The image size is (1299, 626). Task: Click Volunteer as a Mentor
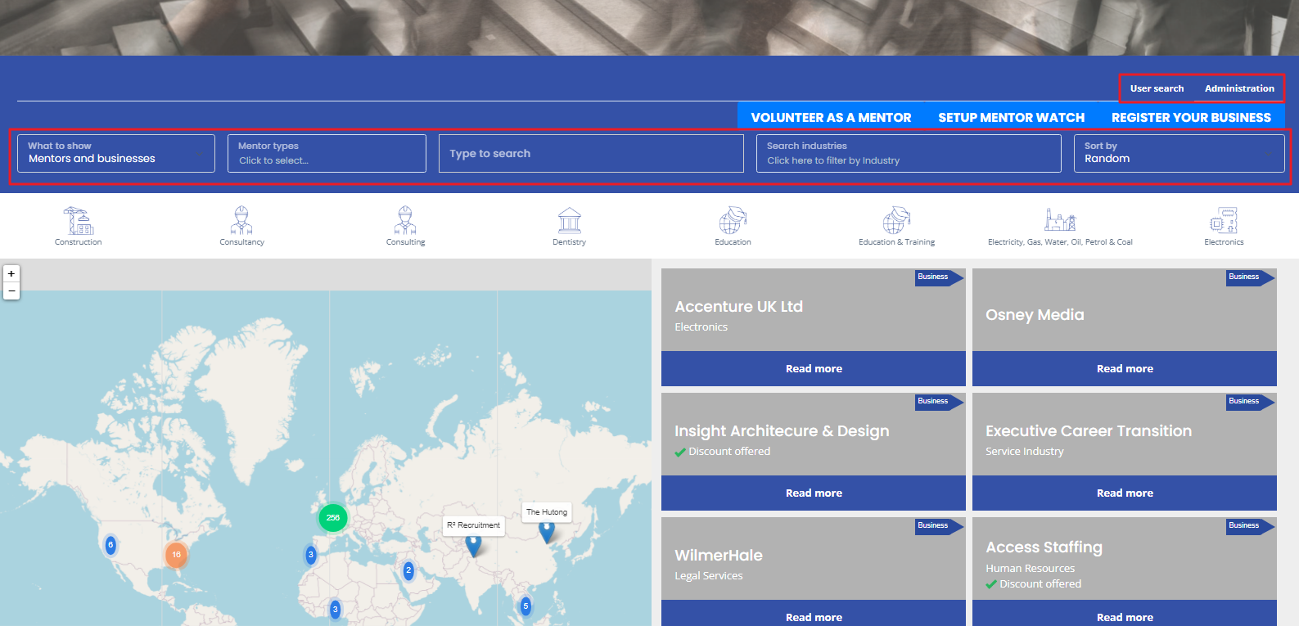coord(831,118)
